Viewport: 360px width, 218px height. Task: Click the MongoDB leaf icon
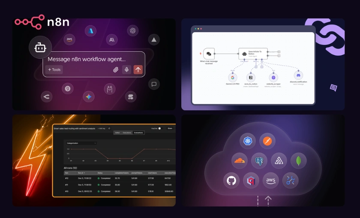click(298, 161)
